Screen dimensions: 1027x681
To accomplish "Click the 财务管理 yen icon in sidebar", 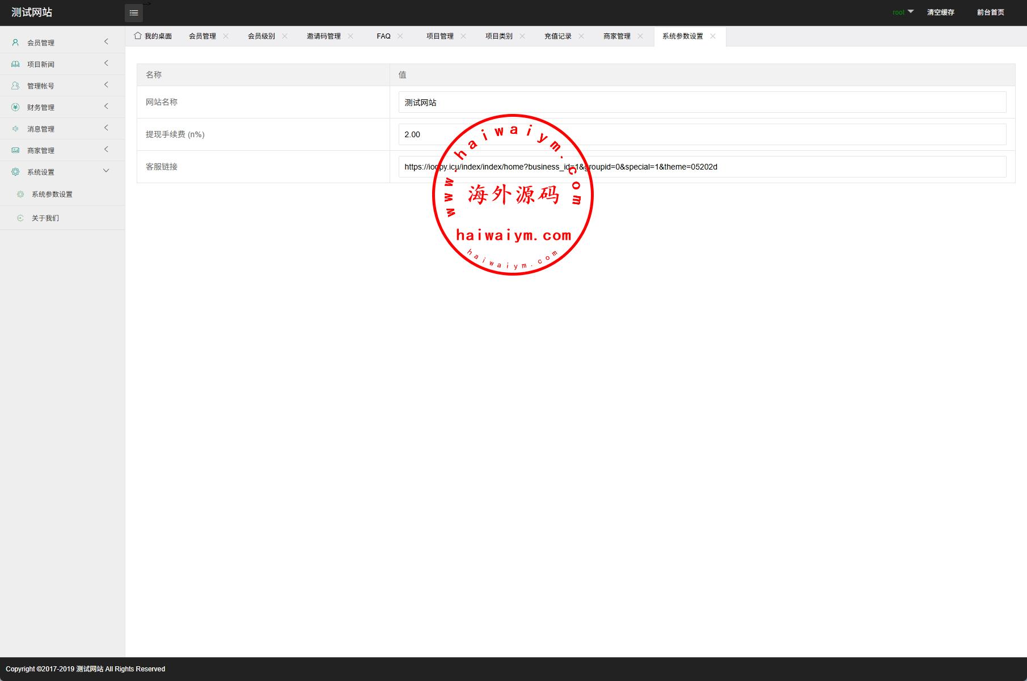I will 15,107.
